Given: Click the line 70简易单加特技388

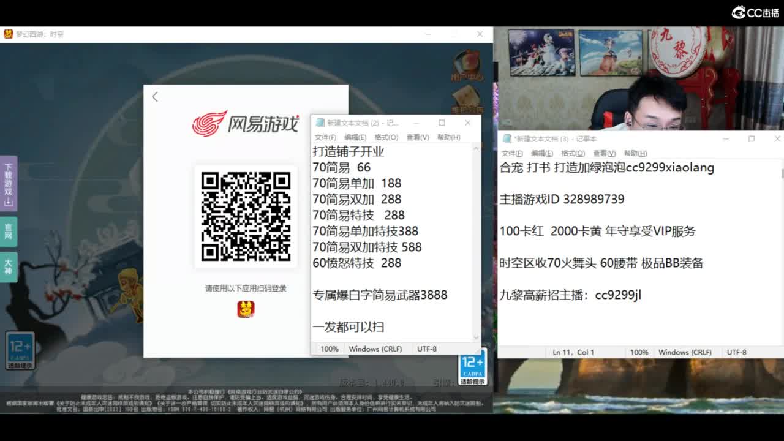Looking at the screenshot, I should 366,231.
